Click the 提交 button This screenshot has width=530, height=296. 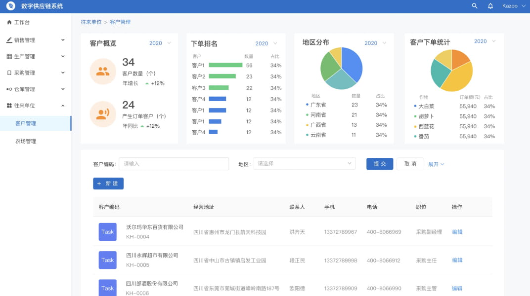coord(380,164)
